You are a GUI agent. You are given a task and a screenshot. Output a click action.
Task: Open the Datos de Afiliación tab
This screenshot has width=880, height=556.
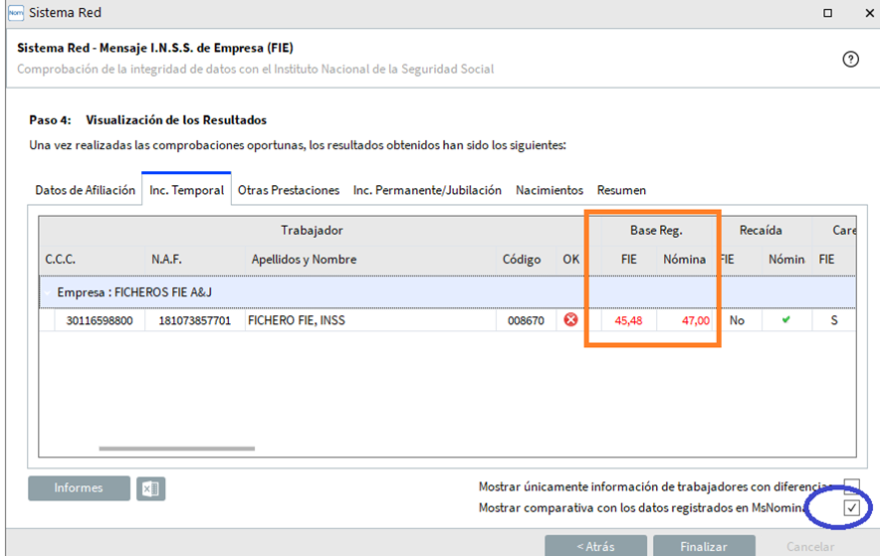tap(85, 190)
